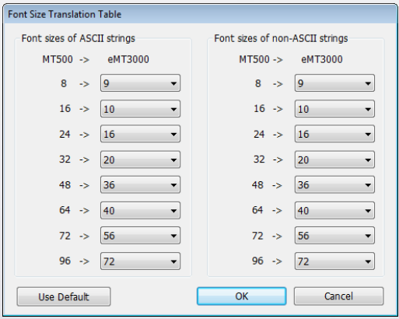This screenshot has height=319, width=399.
Task: Click eMT3000 header in non-ASCII group
Action: point(322,59)
